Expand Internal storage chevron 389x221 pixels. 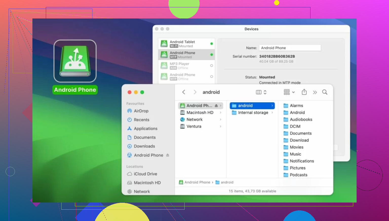click(x=272, y=113)
